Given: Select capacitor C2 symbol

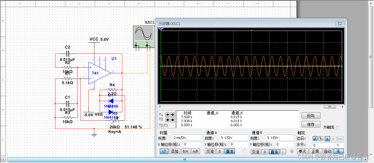Looking at the screenshot, I should [67, 53].
